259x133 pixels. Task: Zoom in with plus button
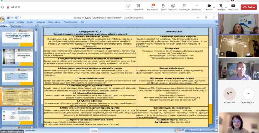click(x=212, y=130)
